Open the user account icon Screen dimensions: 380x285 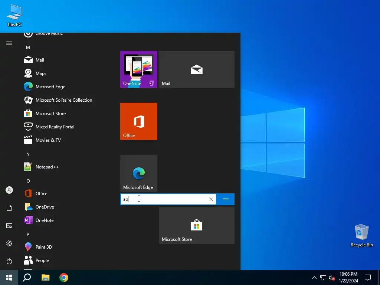click(x=9, y=190)
